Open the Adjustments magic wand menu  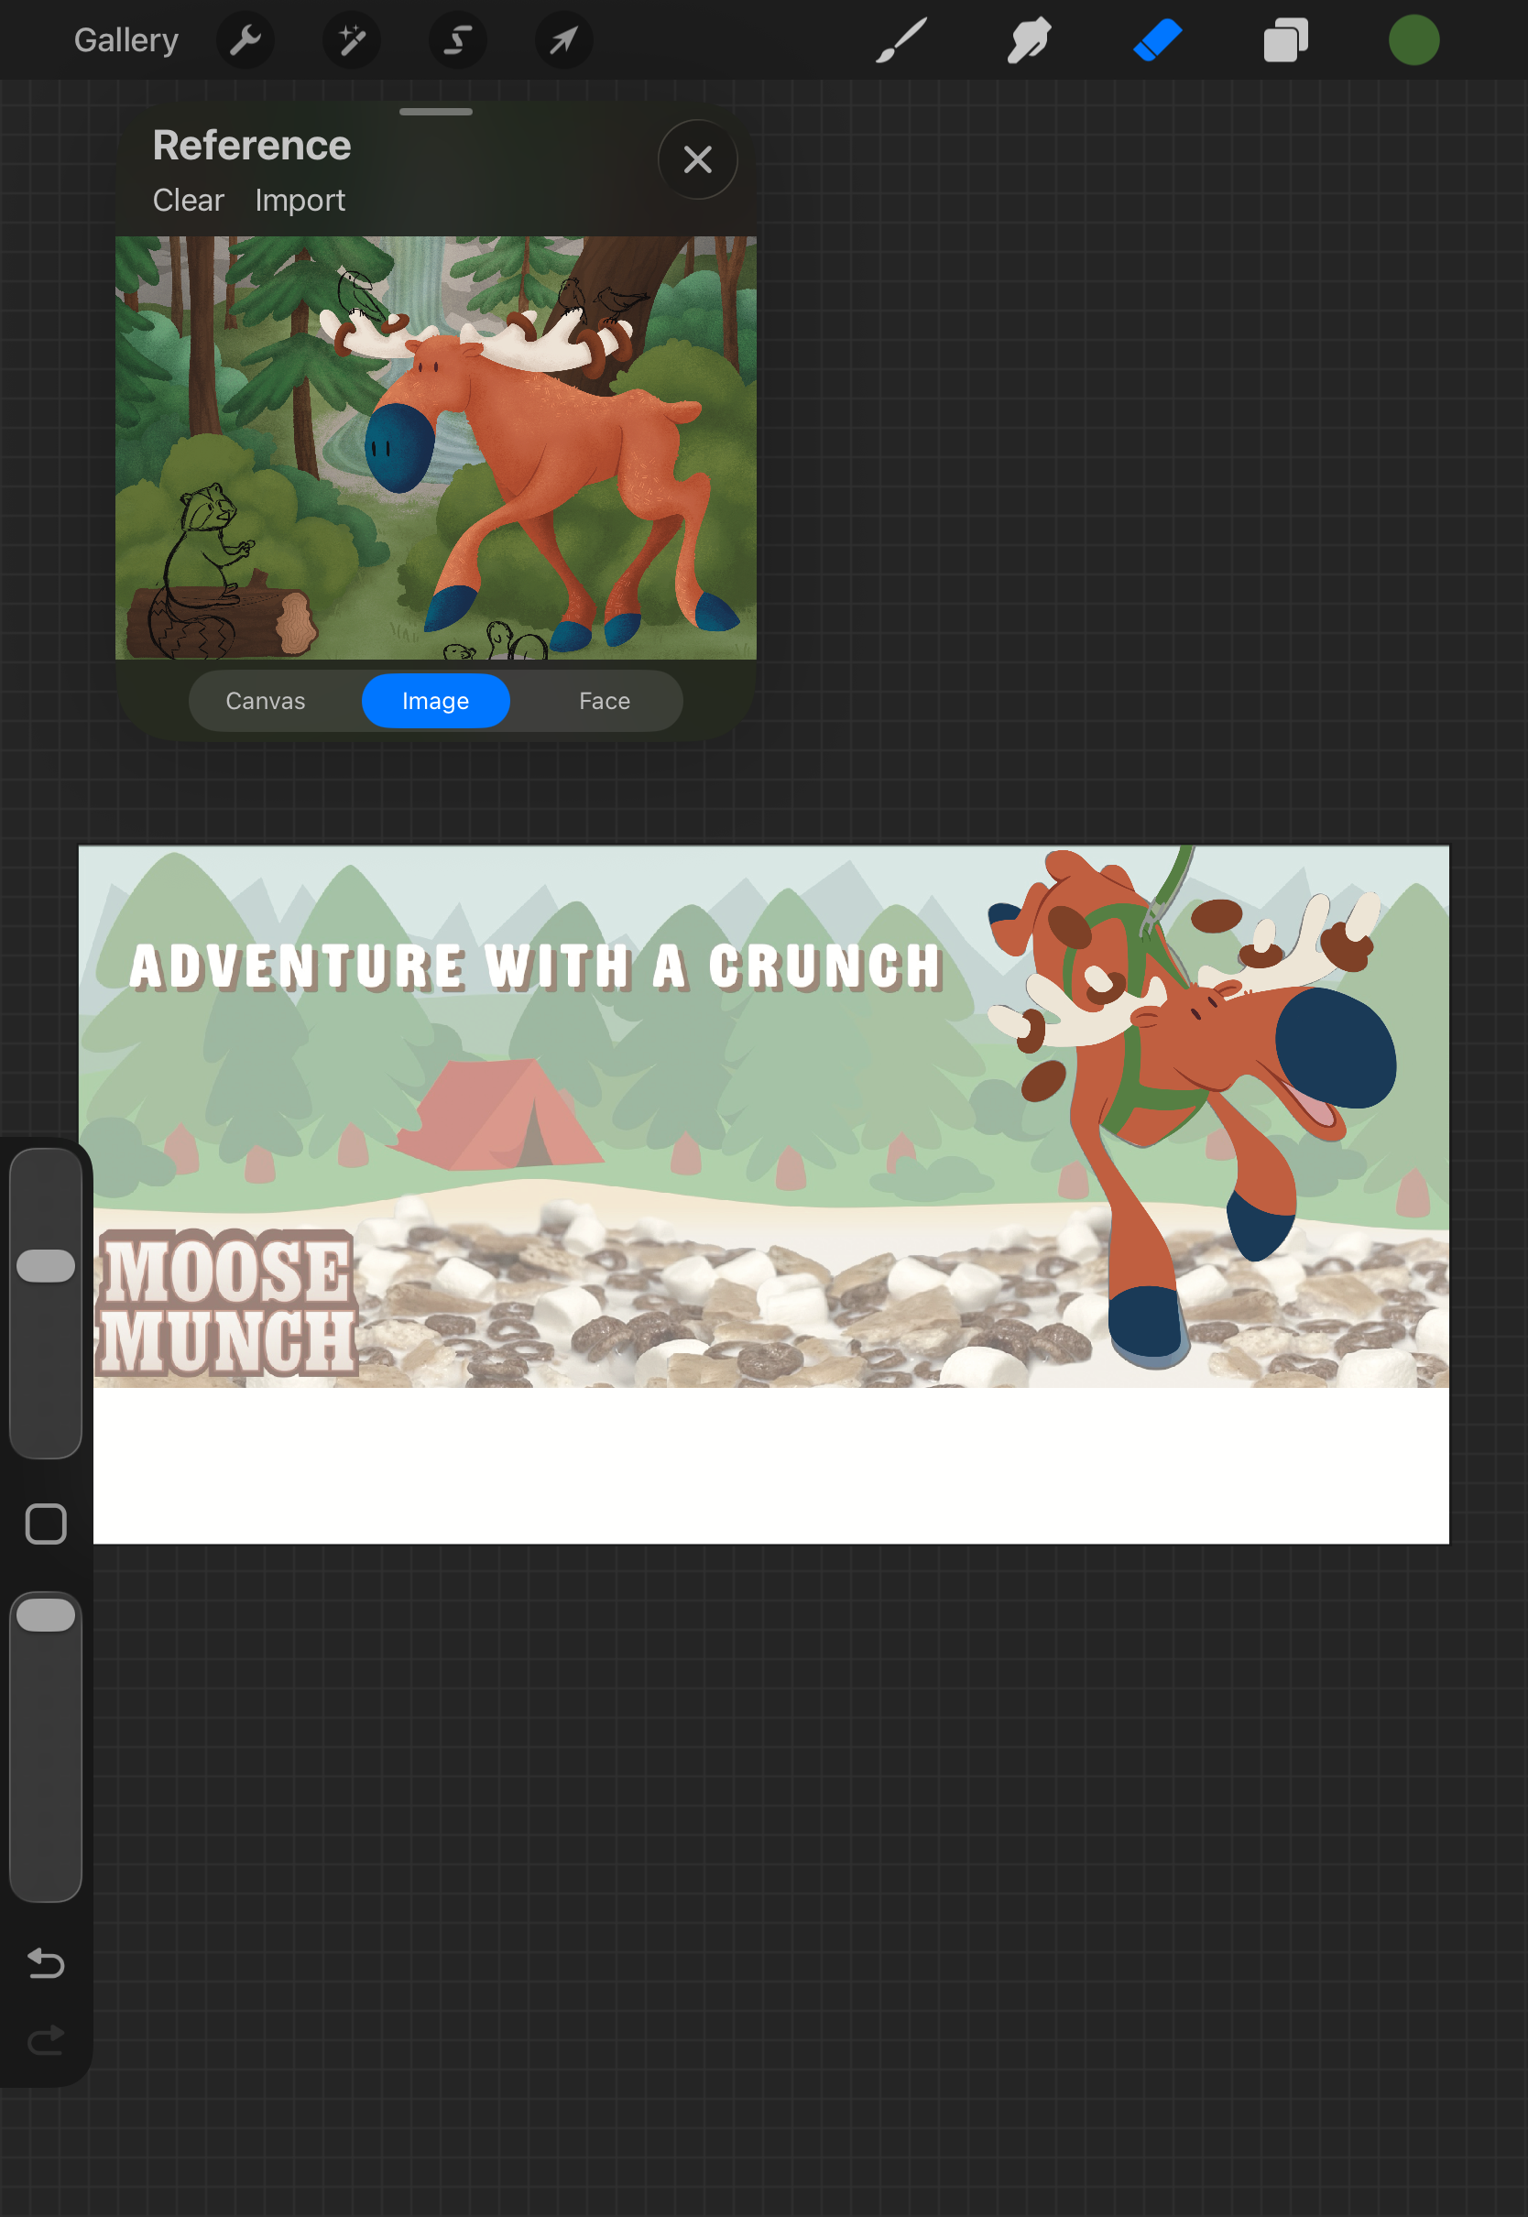coord(352,40)
